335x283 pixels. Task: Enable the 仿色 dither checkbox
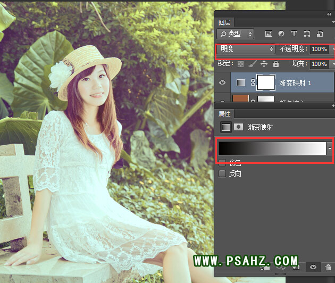pos(222,162)
